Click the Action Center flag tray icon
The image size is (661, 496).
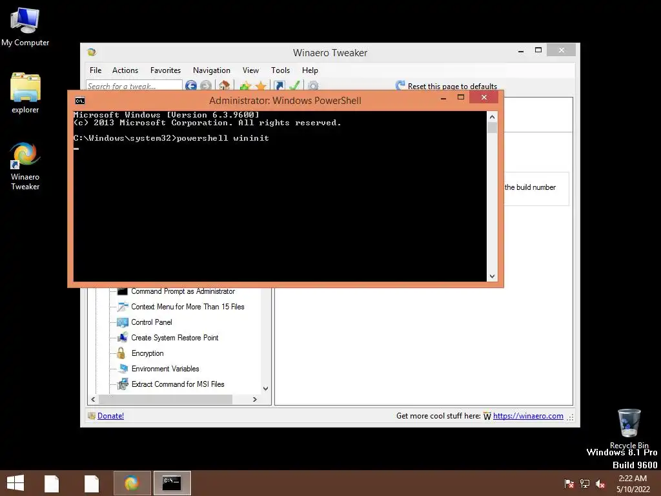[x=569, y=484]
